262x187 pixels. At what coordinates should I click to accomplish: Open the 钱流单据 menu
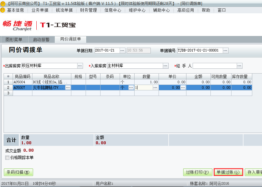tap(64, 10)
